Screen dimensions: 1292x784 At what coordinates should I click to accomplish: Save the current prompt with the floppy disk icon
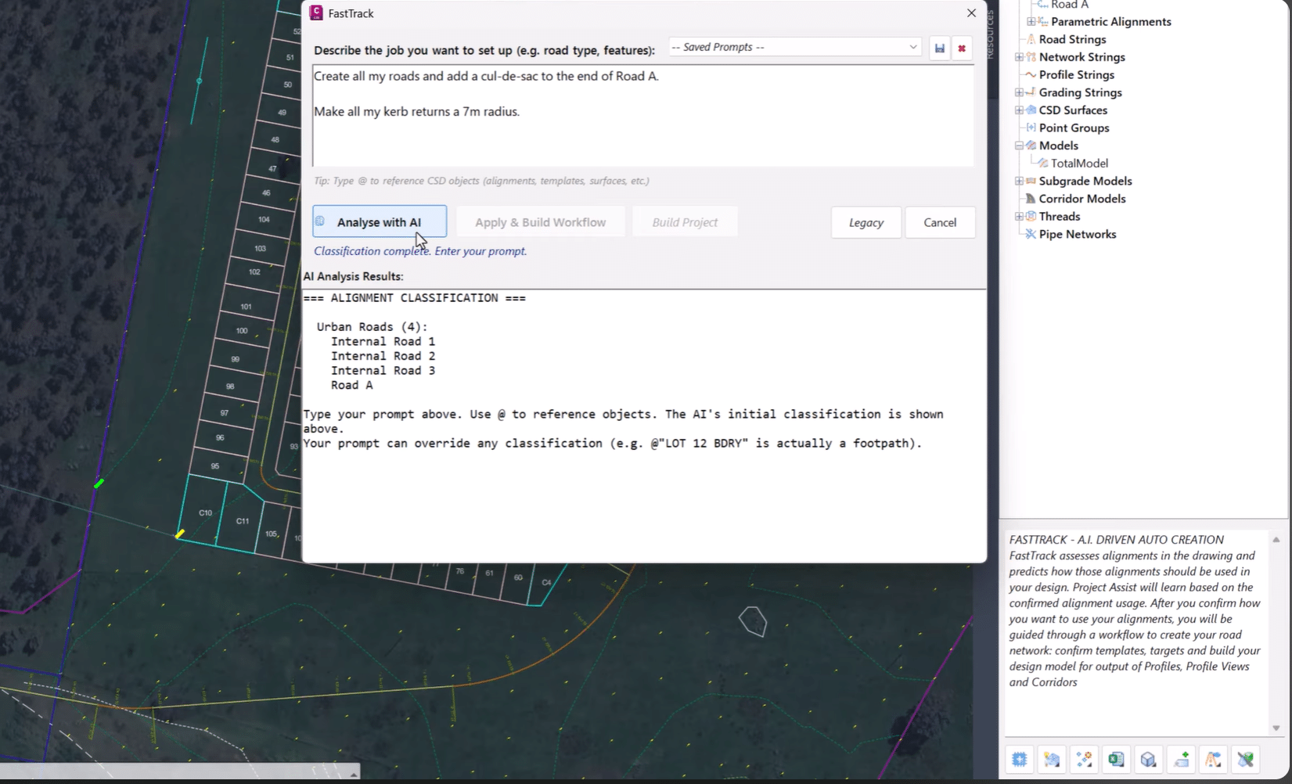[940, 48]
